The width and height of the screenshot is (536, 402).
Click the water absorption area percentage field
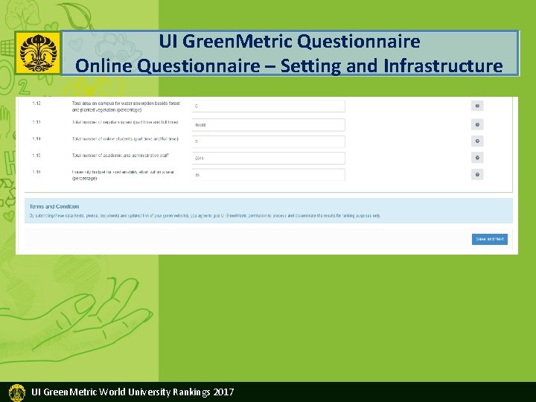[x=268, y=106]
